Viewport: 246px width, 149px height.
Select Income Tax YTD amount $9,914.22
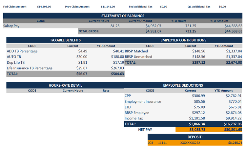234,118
